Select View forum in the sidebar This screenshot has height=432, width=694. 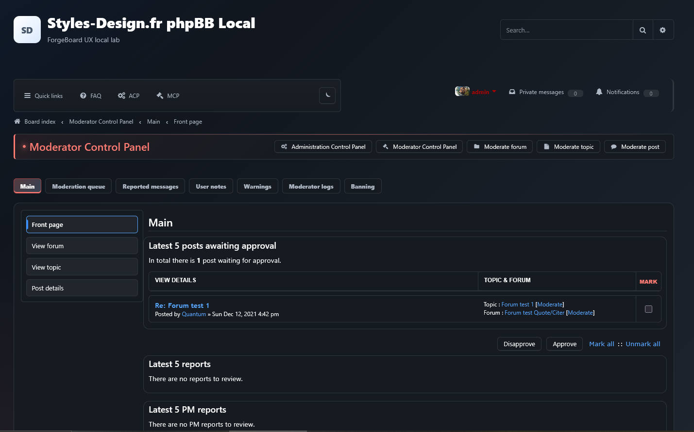tap(82, 246)
